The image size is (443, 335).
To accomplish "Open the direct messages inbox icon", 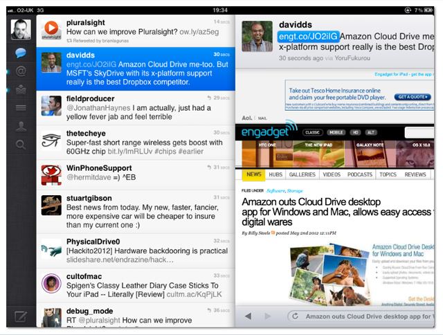I will (x=21, y=89).
